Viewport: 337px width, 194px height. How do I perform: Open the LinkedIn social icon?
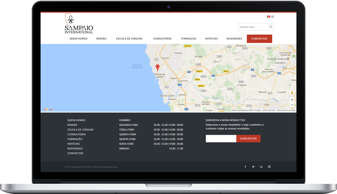(x=261, y=167)
